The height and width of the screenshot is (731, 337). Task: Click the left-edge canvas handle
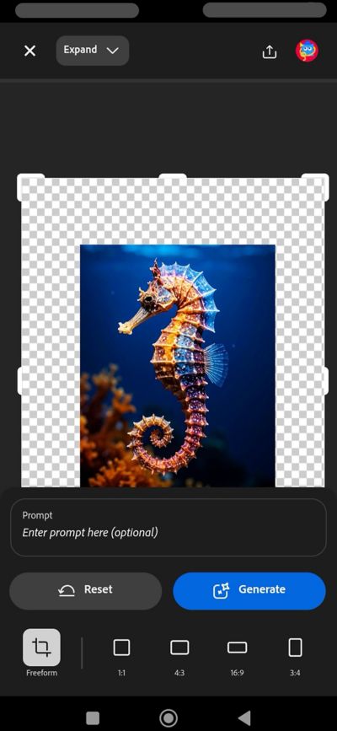[19, 380]
